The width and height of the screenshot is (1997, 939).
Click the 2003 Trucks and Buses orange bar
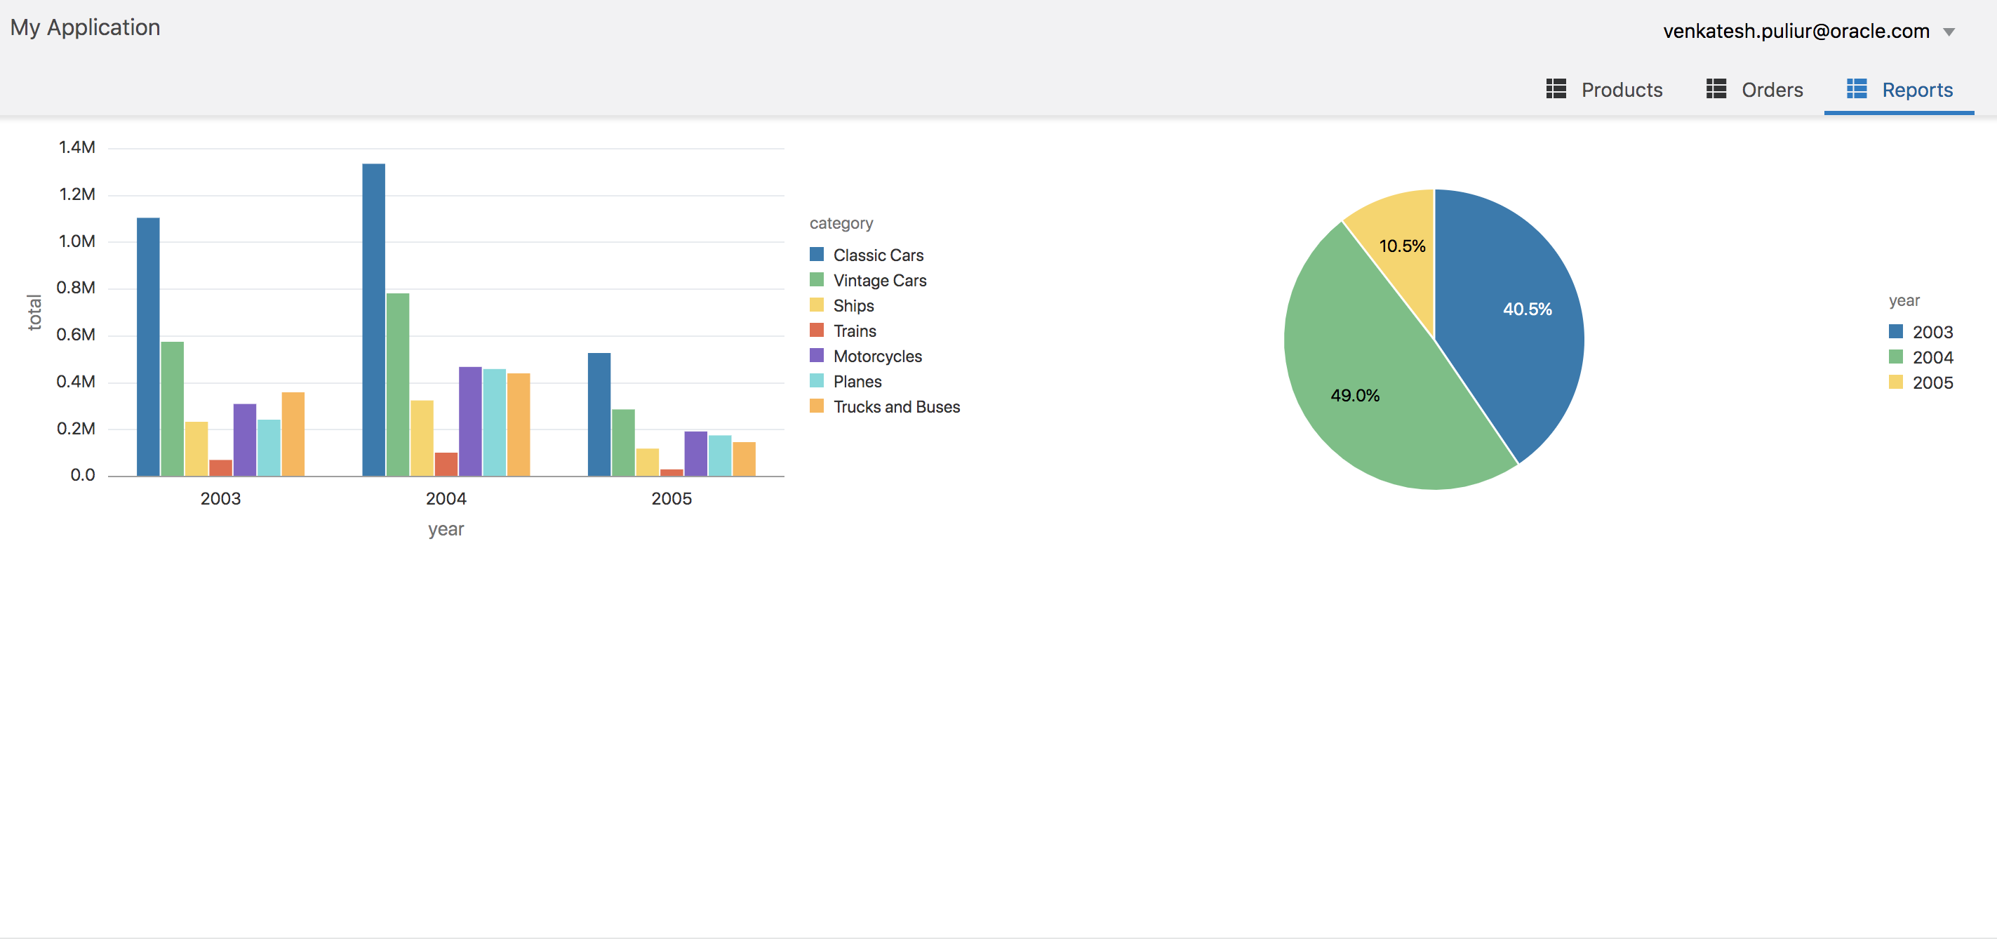point(293,434)
